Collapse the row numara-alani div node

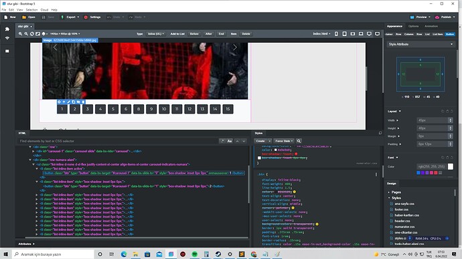pos(30,160)
